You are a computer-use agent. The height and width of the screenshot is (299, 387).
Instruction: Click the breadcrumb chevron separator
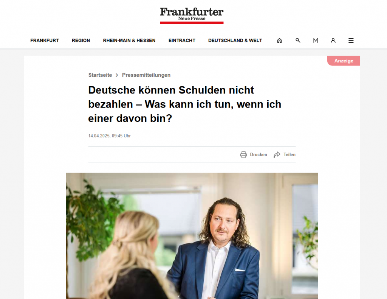[117, 75]
